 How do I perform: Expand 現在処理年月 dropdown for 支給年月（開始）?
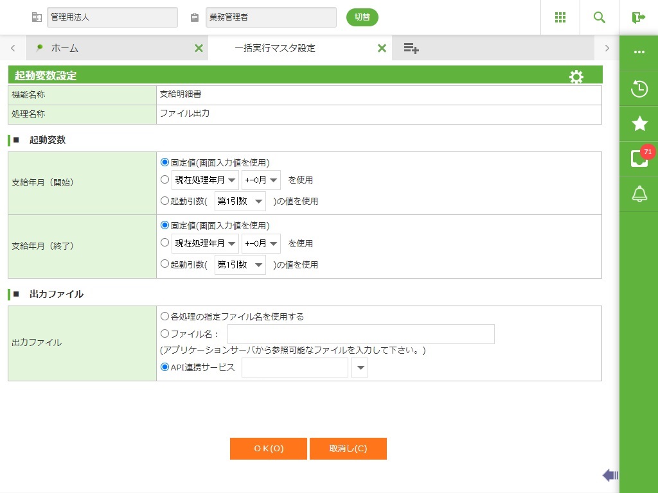[205, 180]
